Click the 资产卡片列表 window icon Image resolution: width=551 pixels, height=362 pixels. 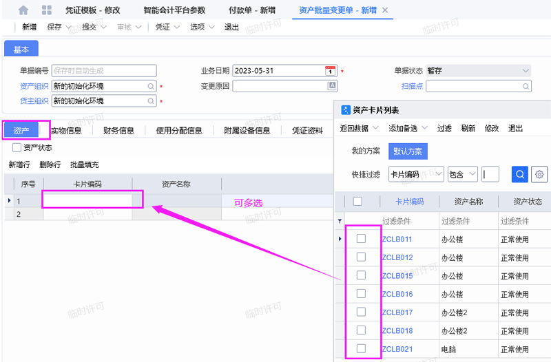[346, 110]
